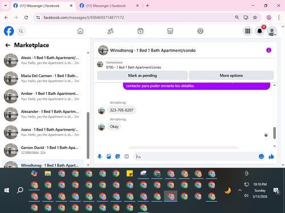285x213 pixels.
Task: Click Winsdtonsg avatar beside Okay message
Action: click(x=101, y=127)
